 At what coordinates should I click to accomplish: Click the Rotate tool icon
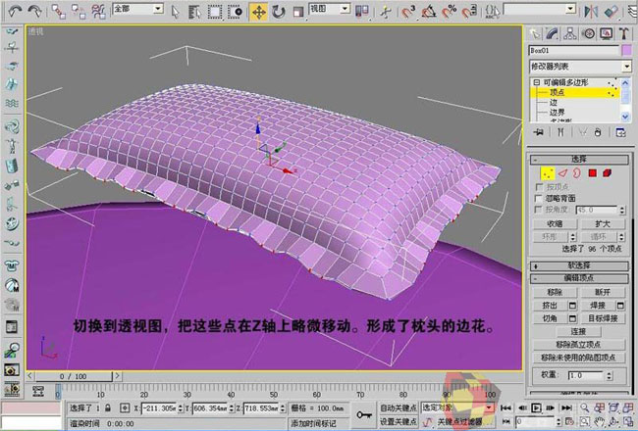278,12
